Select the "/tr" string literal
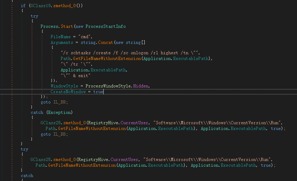Viewport: 297px width, 181px height. [x=76, y=64]
